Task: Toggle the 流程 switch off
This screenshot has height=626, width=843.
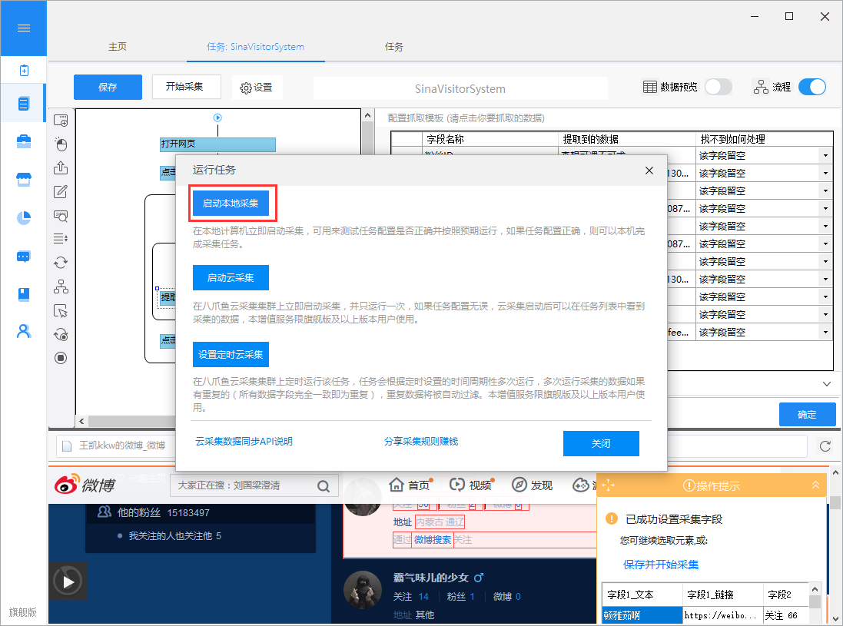Action: coord(811,87)
